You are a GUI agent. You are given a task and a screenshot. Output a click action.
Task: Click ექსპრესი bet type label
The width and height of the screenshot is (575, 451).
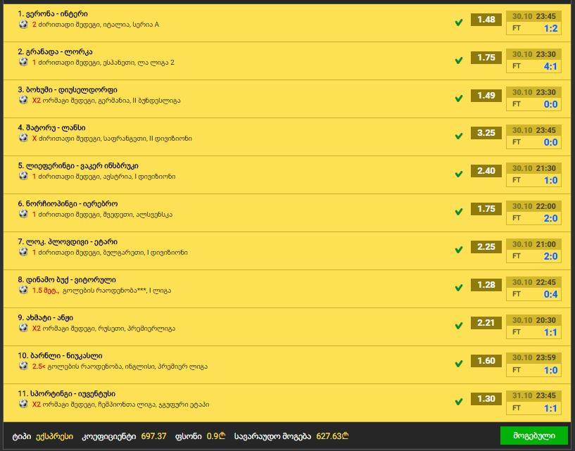tap(54, 436)
